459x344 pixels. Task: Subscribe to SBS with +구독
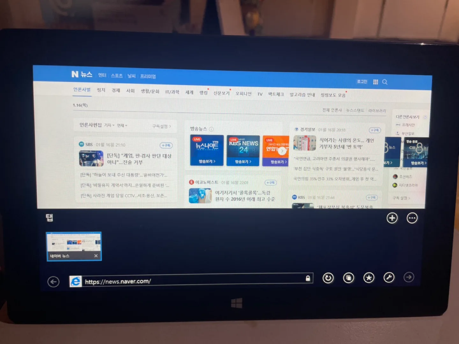point(166,145)
